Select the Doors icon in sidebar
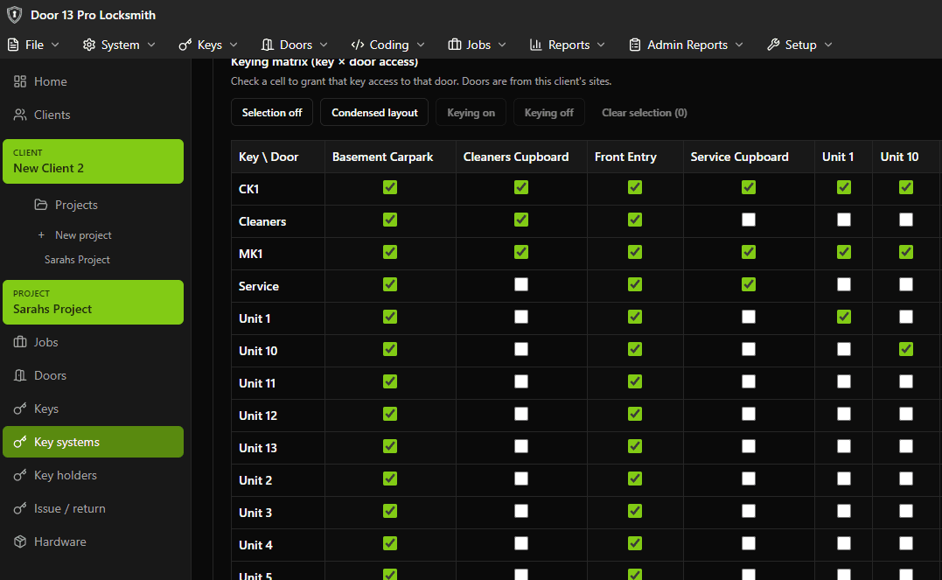This screenshot has height=580, width=942. point(20,375)
